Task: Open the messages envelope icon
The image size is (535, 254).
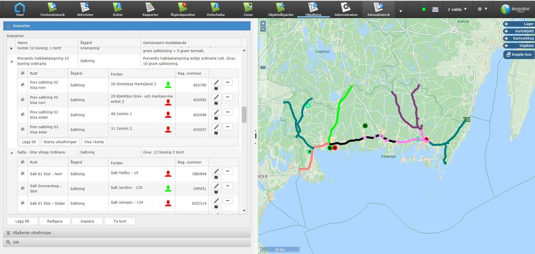Action: pyautogui.click(x=435, y=9)
